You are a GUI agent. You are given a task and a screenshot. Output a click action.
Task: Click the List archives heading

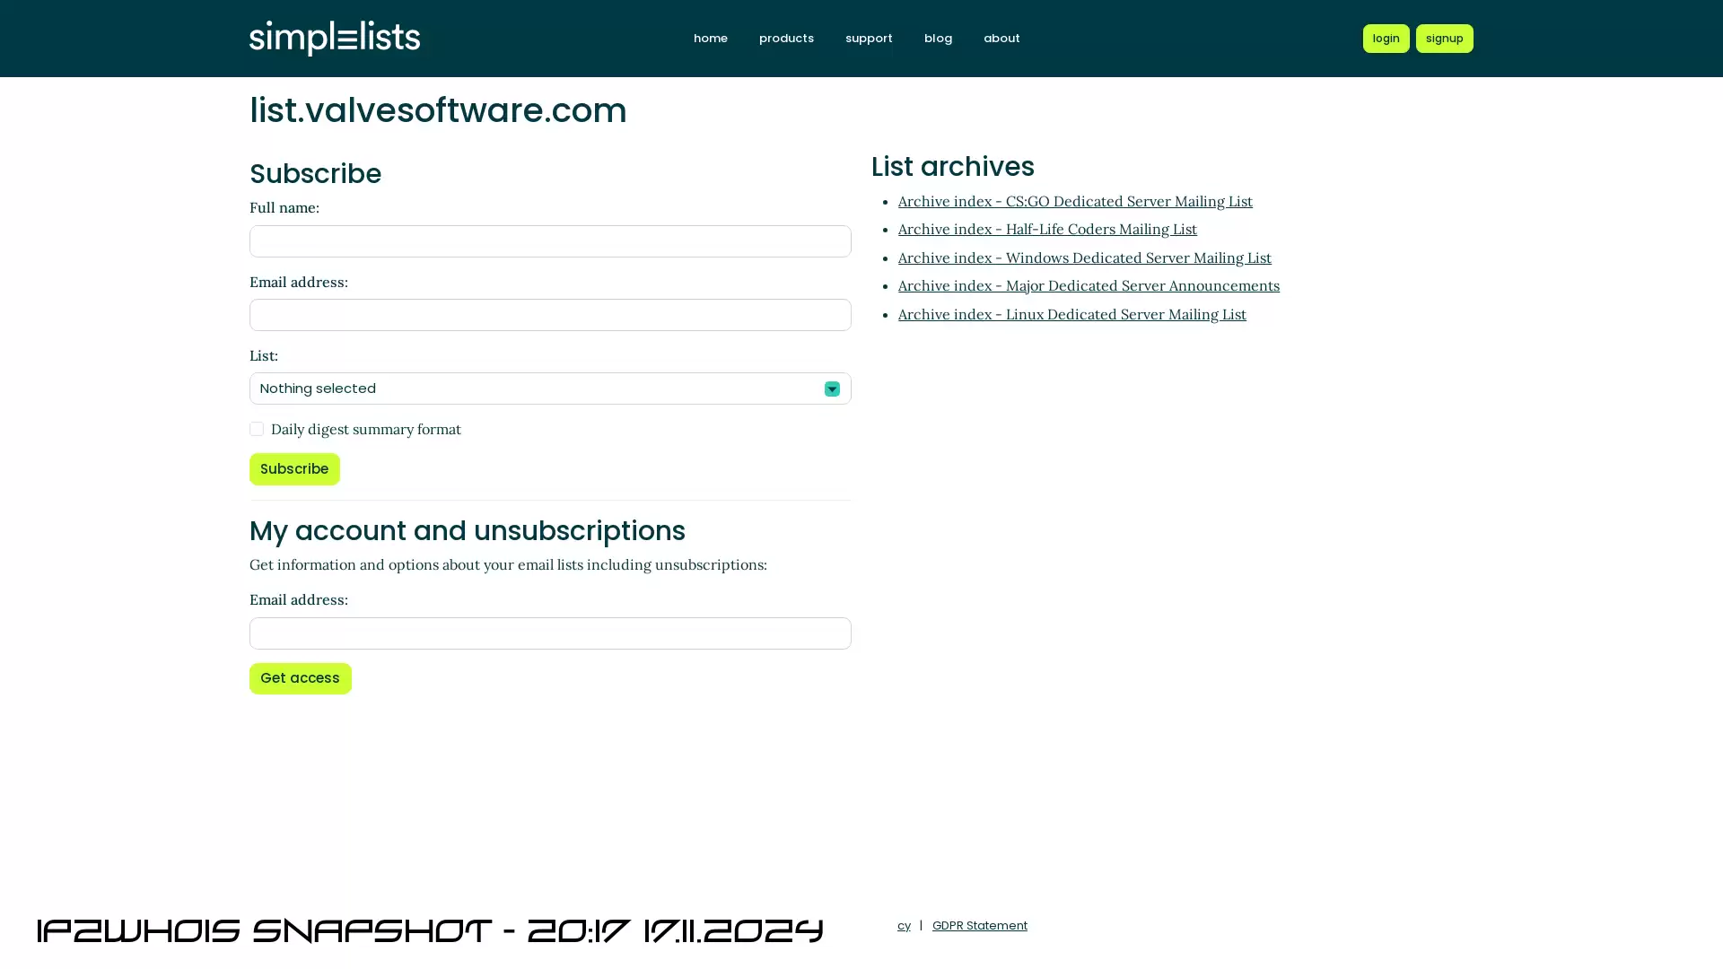952,167
